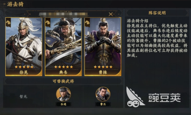This screenshot has width=191, height=115.
Task: Click the 游击骑 title at top
Action: pyautogui.click(x=16, y=4)
